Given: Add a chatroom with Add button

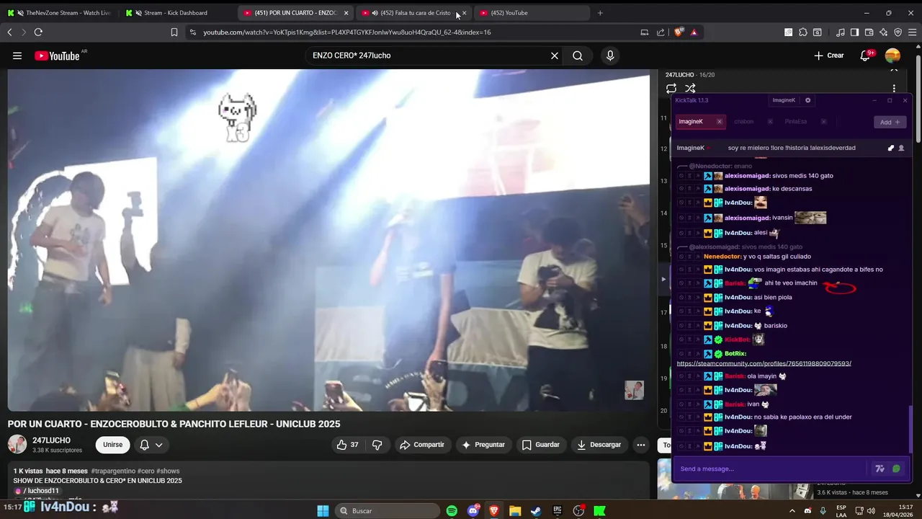Looking at the screenshot, I should point(890,122).
